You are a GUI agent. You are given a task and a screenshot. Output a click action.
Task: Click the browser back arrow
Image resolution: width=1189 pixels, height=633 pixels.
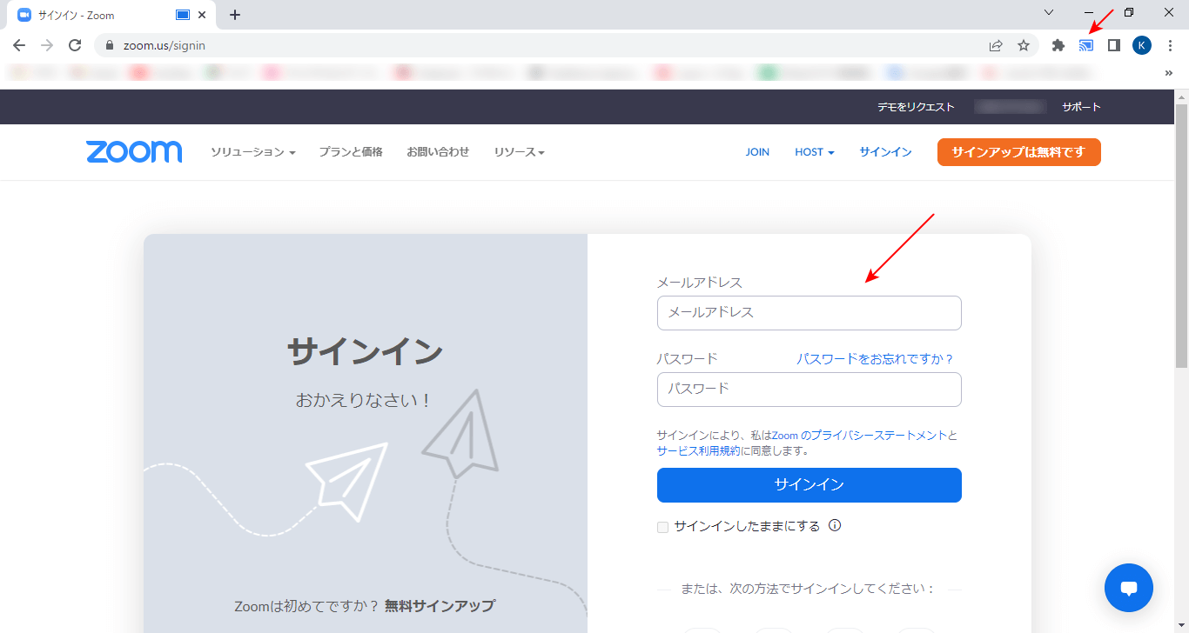coord(19,45)
